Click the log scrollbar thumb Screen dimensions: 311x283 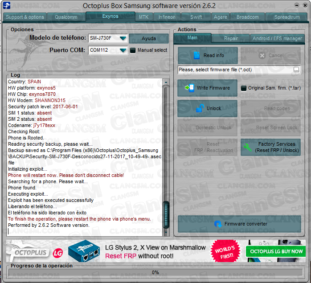pyautogui.click(x=166, y=214)
